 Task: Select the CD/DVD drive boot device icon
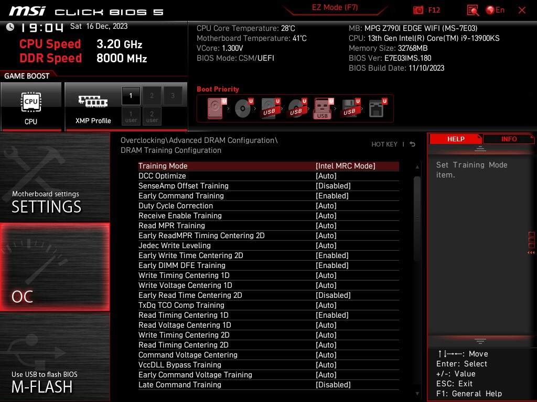[x=243, y=108]
